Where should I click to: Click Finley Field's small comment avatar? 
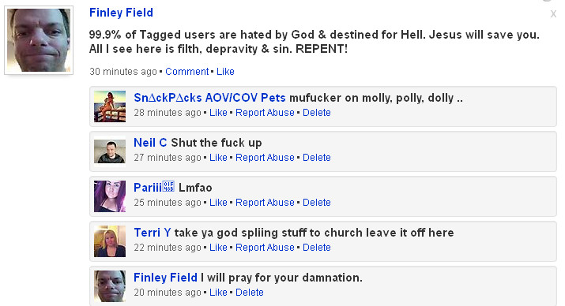(110, 286)
